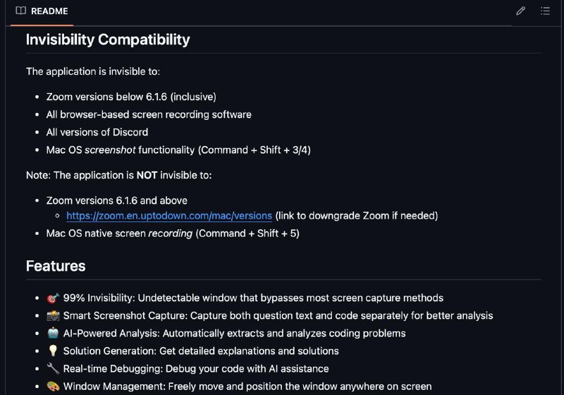Click the palette emoji beside Window Management
The width and height of the screenshot is (564, 395).
[x=53, y=386]
